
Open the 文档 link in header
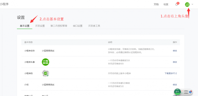(x=156, y=4)
